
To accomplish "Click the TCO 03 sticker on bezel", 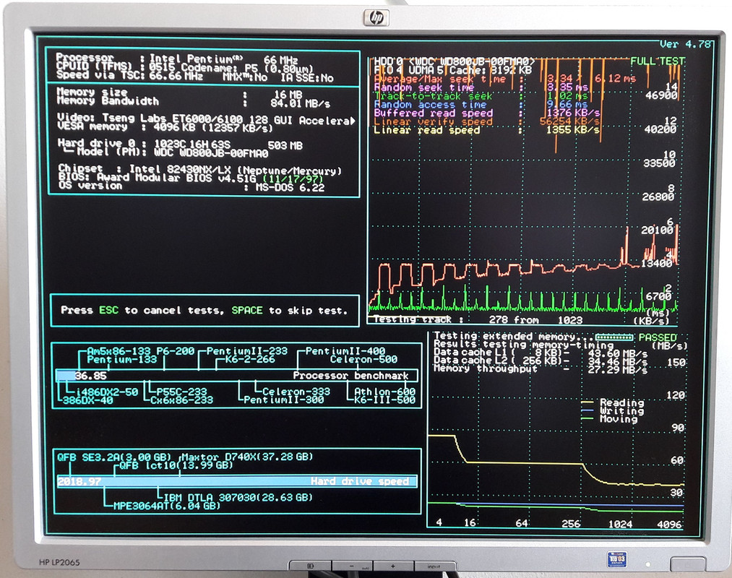I will [616, 559].
